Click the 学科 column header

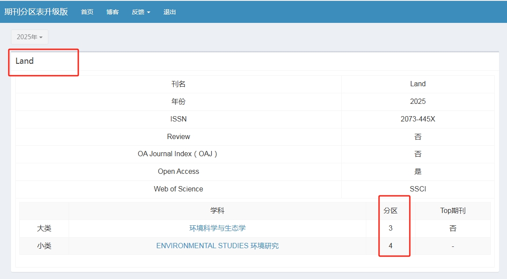tap(217, 211)
